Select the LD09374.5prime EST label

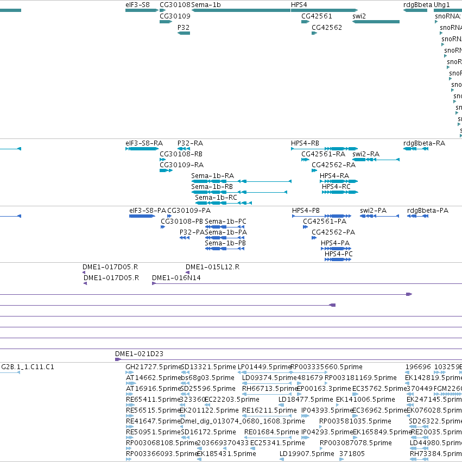[x=270, y=378]
